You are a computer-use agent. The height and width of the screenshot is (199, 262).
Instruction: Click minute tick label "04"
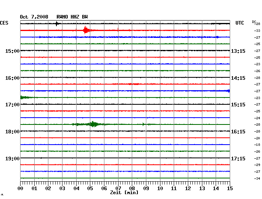tap(76, 188)
